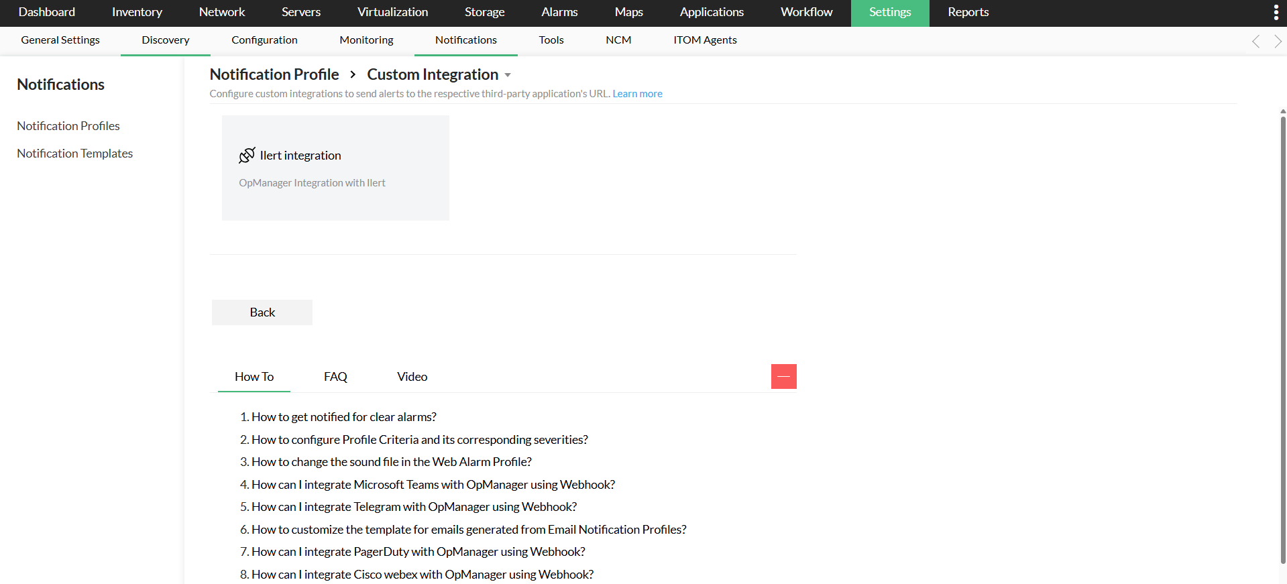Open ITOM Agents settings

[705, 40]
